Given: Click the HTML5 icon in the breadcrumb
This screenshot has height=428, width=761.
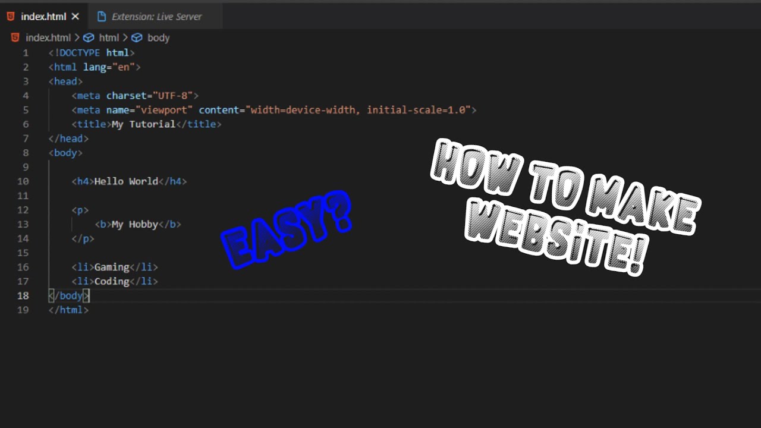Looking at the screenshot, I should tap(15, 37).
